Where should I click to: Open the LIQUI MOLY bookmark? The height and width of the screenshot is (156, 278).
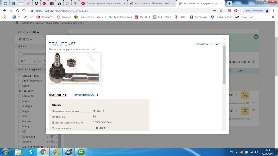tap(162, 17)
